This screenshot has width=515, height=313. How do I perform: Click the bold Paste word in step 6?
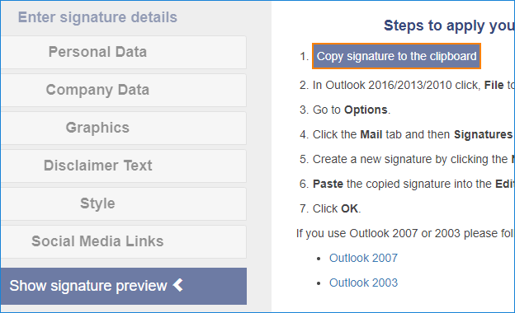point(328,184)
